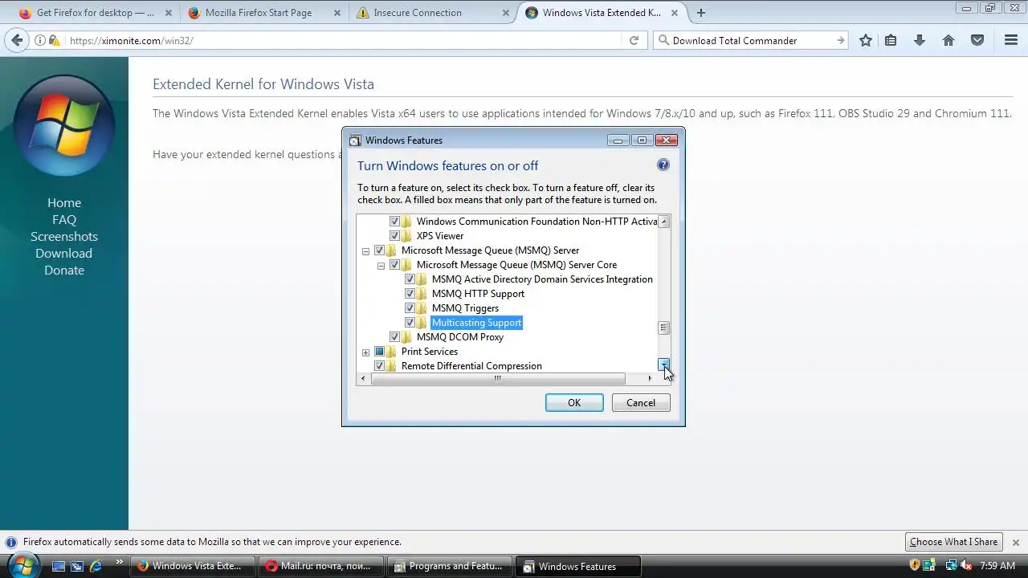Click the info icon in the notification bar

(11, 542)
